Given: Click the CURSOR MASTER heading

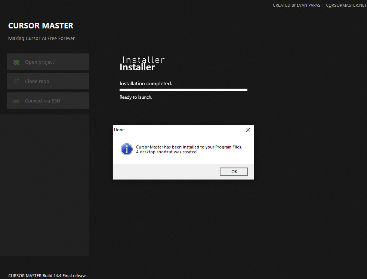Looking at the screenshot, I should click(x=41, y=25).
